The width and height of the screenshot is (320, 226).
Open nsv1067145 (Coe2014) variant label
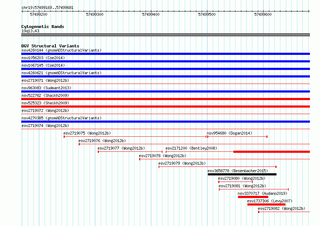point(43,65)
